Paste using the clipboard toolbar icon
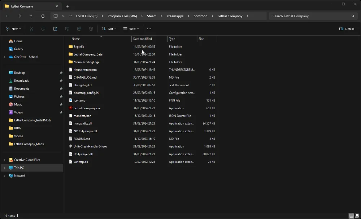 55,29
